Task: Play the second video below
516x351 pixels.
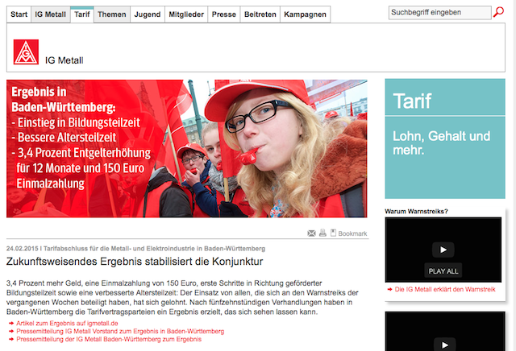Action: click(444, 345)
